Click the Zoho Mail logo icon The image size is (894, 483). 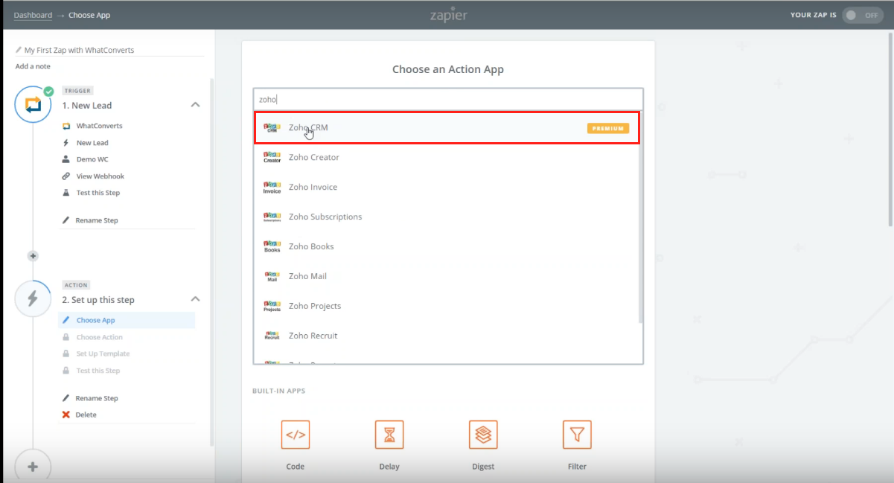[272, 276]
